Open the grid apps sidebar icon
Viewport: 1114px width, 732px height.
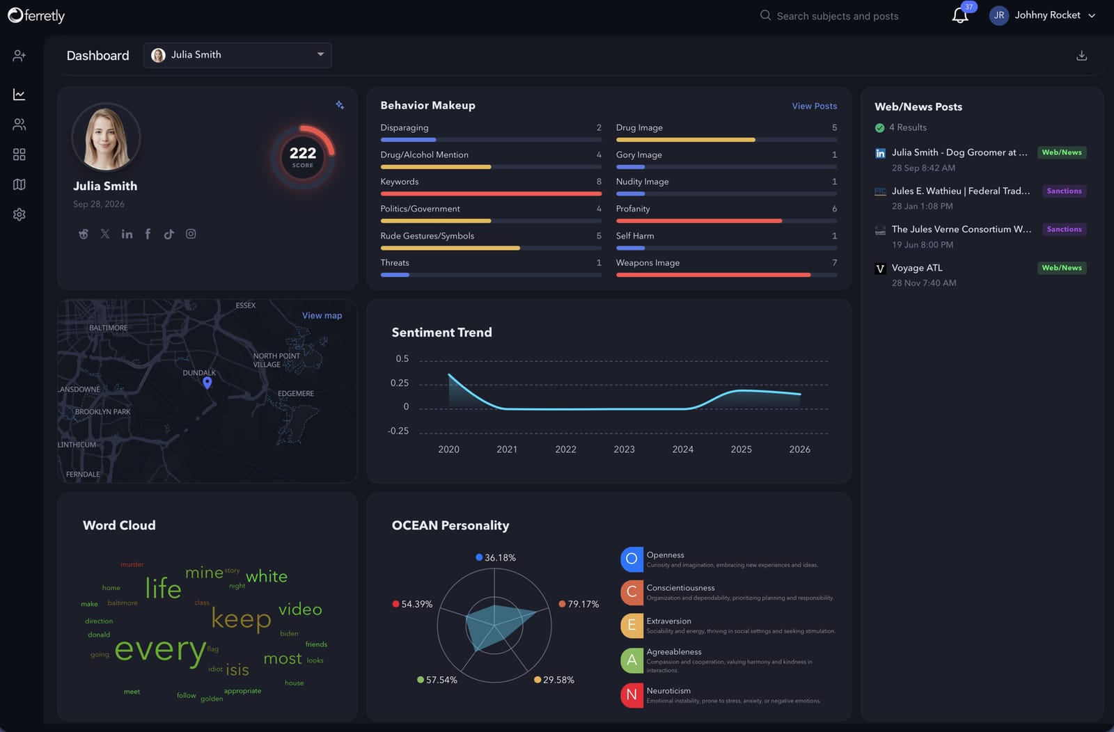19,154
